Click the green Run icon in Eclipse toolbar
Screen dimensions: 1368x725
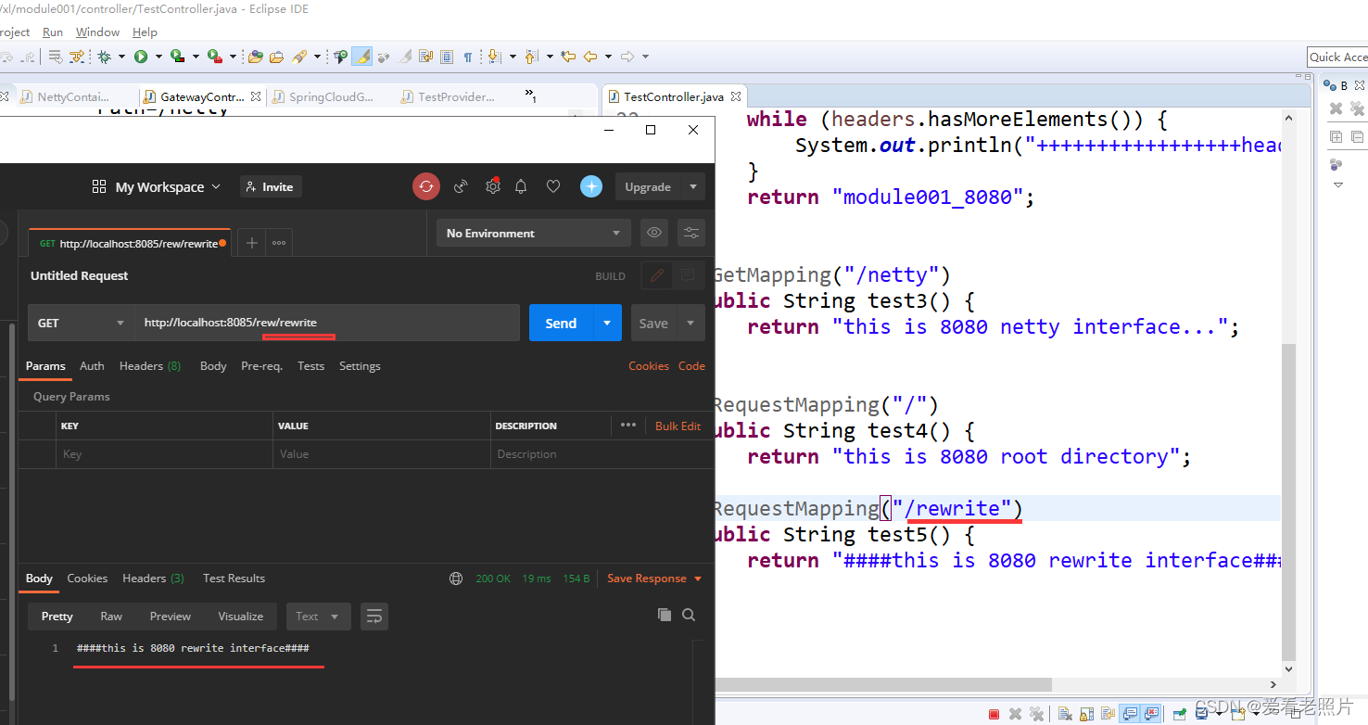pos(141,57)
